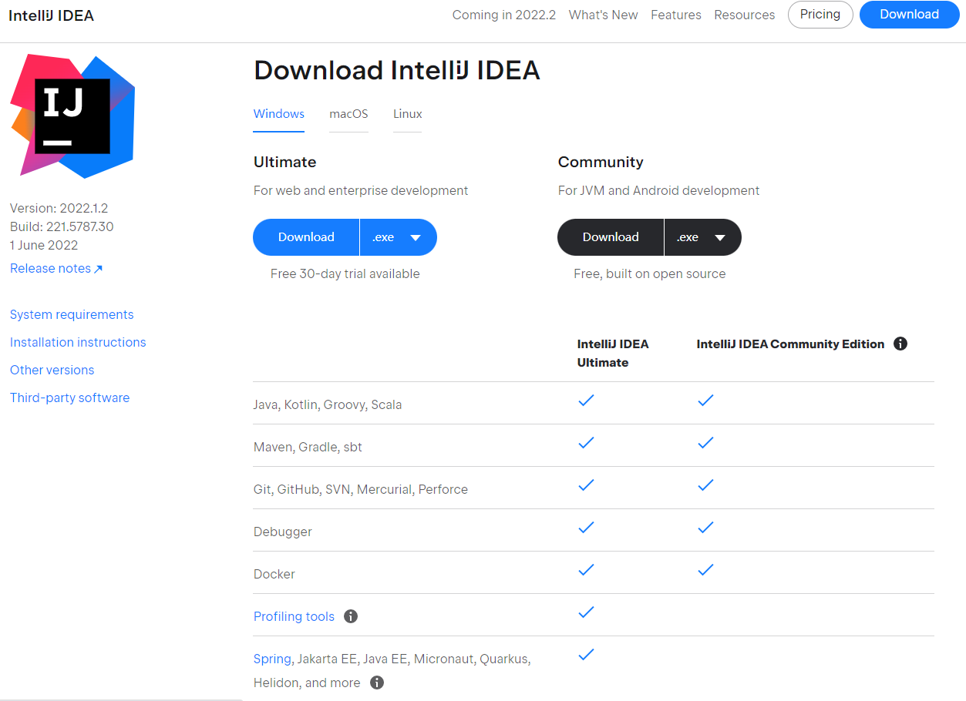Open the Profiling tools link
The height and width of the screenshot is (701, 966).
295,616
